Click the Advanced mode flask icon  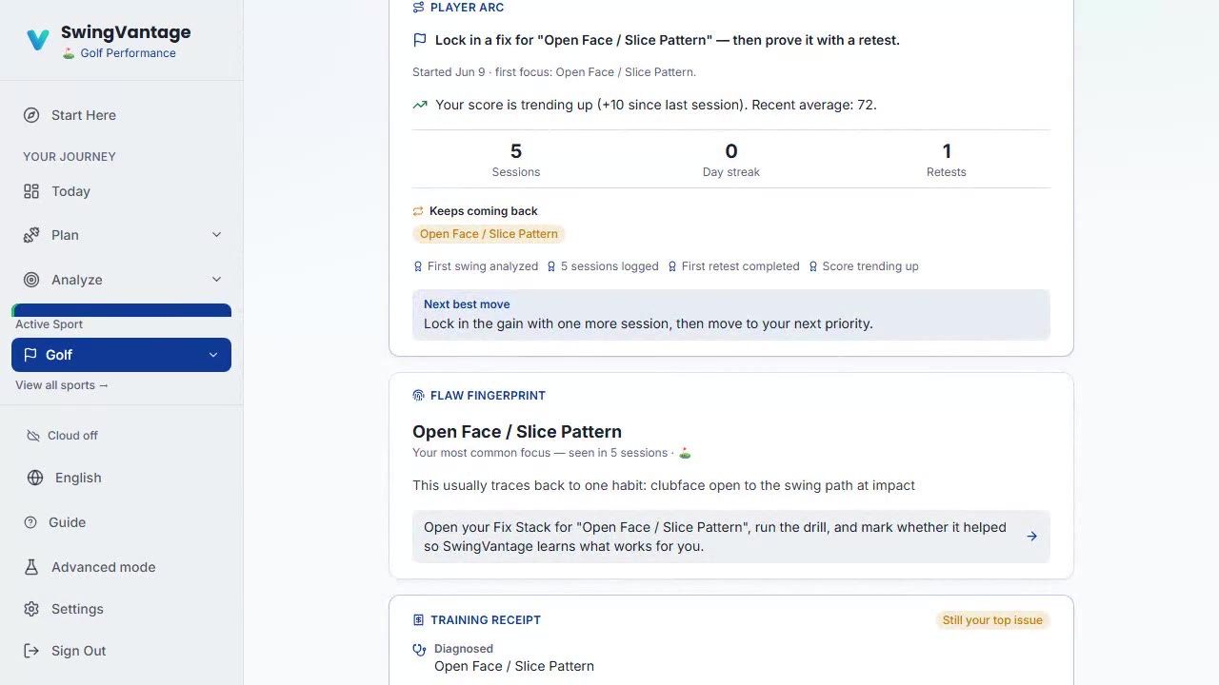click(31, 567)
